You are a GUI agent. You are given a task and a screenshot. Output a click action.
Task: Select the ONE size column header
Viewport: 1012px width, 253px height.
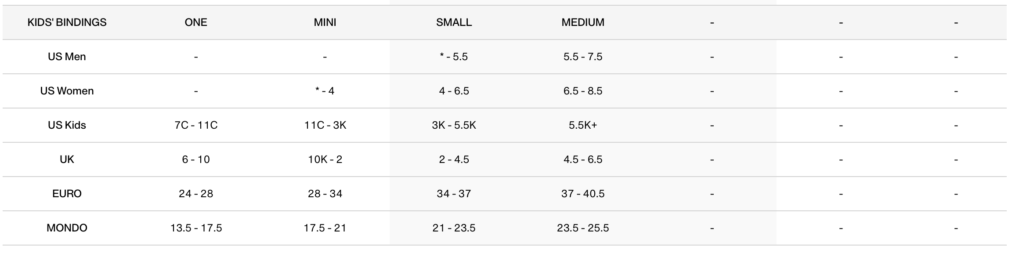click(196, 22)
